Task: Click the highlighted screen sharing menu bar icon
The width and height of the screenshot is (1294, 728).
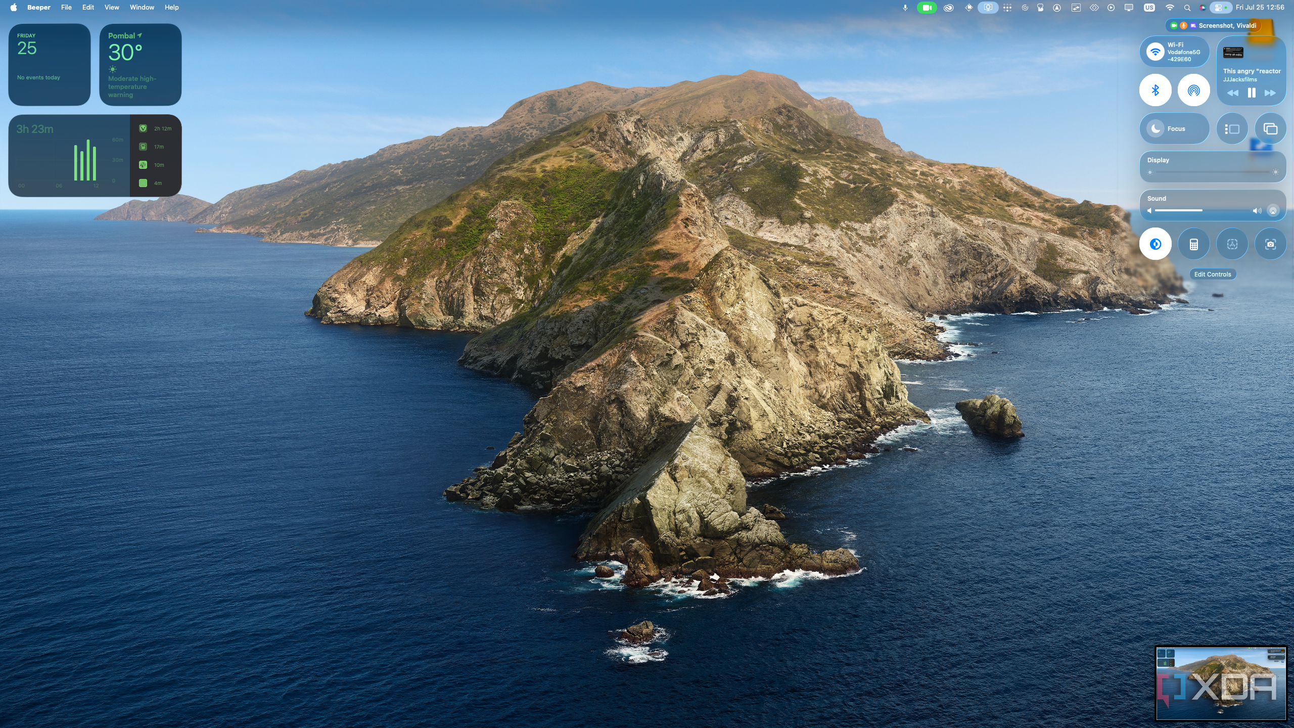Action: (x=988, y=8)
